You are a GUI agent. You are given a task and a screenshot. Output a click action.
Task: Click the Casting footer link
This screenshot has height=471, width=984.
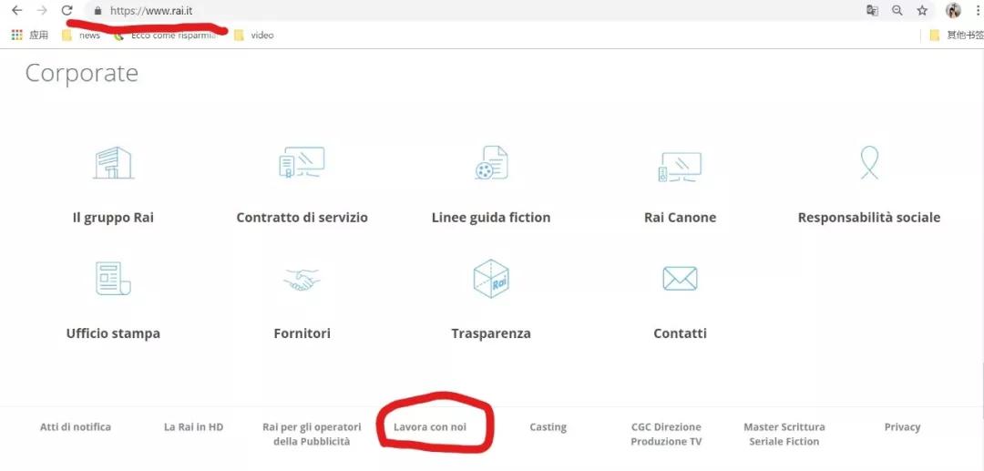pos(548,427)
